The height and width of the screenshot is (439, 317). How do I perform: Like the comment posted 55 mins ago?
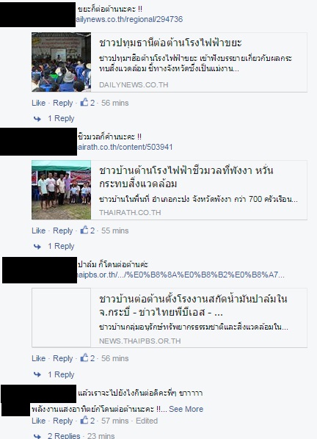[39, 231]
